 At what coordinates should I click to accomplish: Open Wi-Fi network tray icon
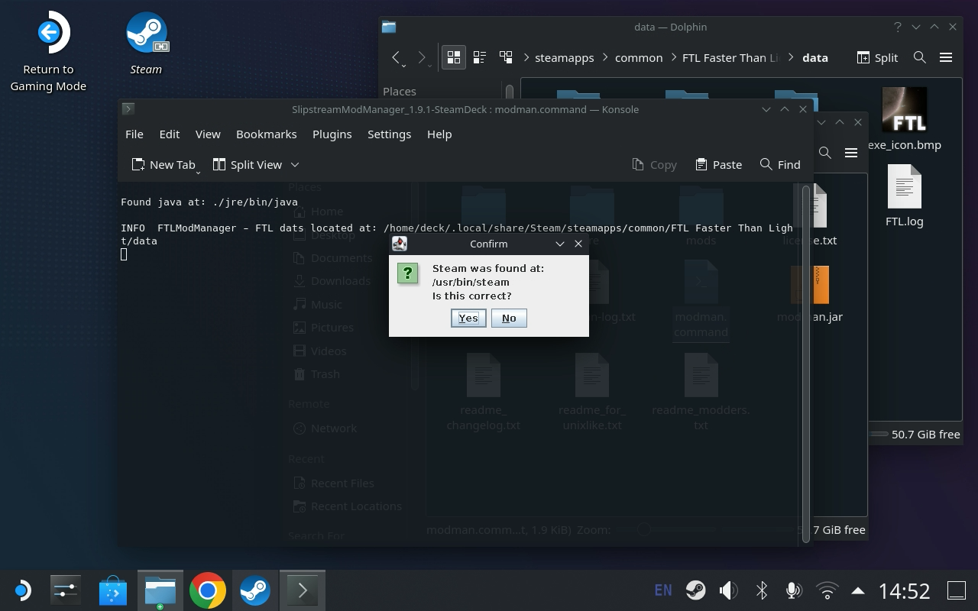click(827, 590)
